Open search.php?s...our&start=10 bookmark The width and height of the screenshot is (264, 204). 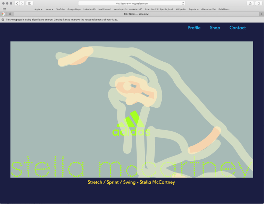click(x=128, y=9)
